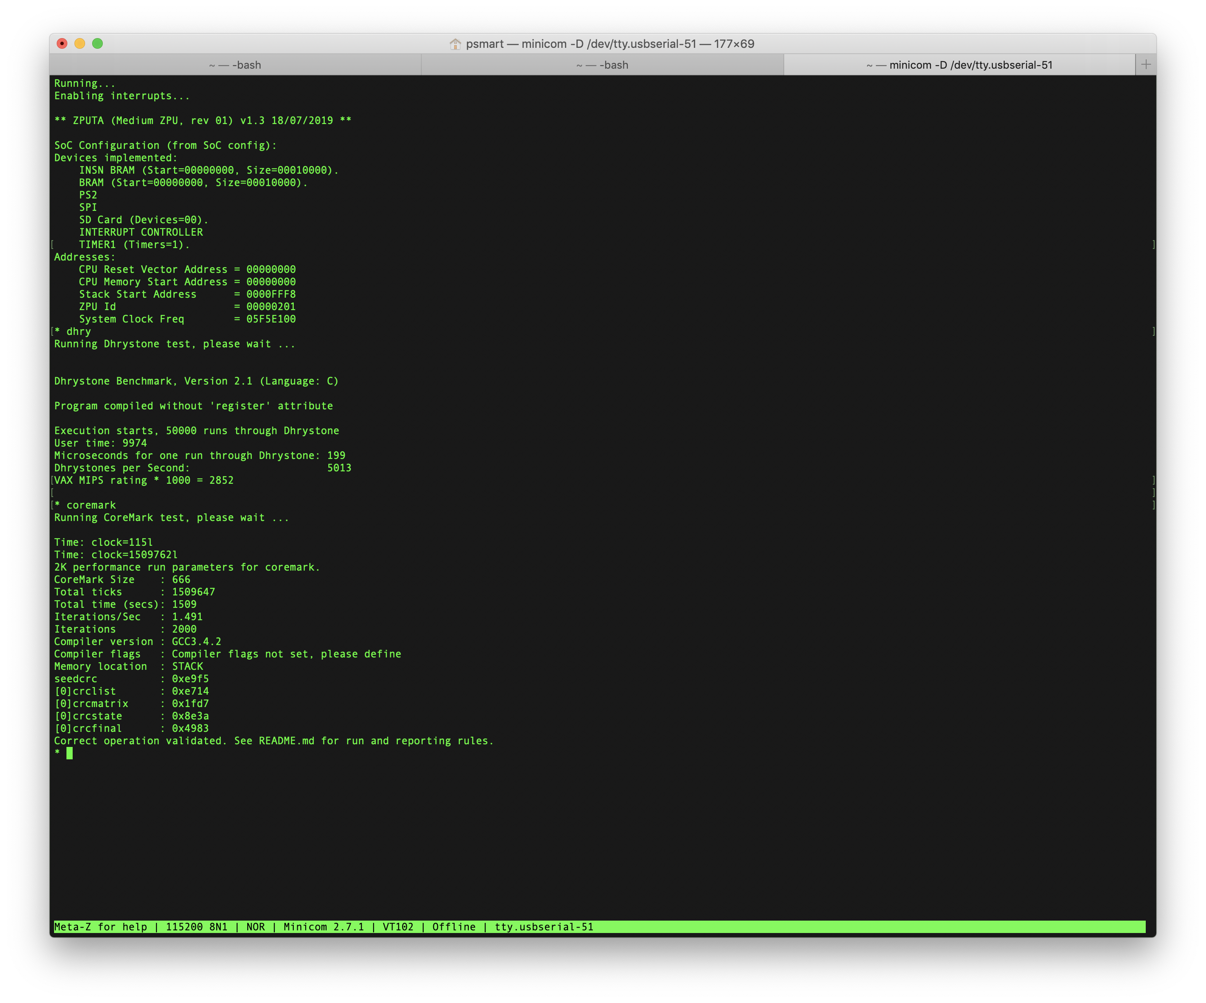The height and width of the screenshot is (1003, 1206).
Task: Minimize the window using yellow button
Action: click(x=80, y=43)
